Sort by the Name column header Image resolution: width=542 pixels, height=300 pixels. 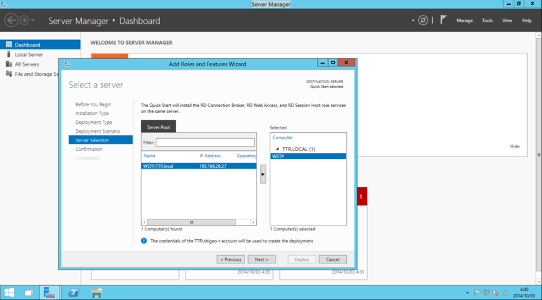coord(149,156)
